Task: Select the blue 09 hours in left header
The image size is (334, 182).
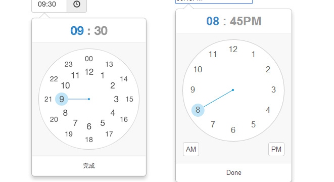Action: (x=77, y=31)
